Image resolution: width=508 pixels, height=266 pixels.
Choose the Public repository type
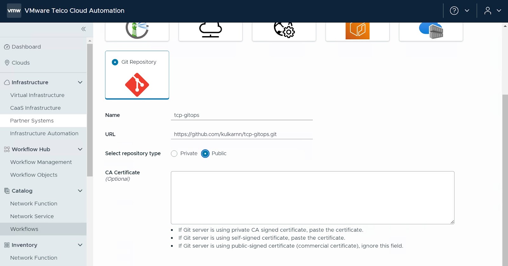coord(205,154)
